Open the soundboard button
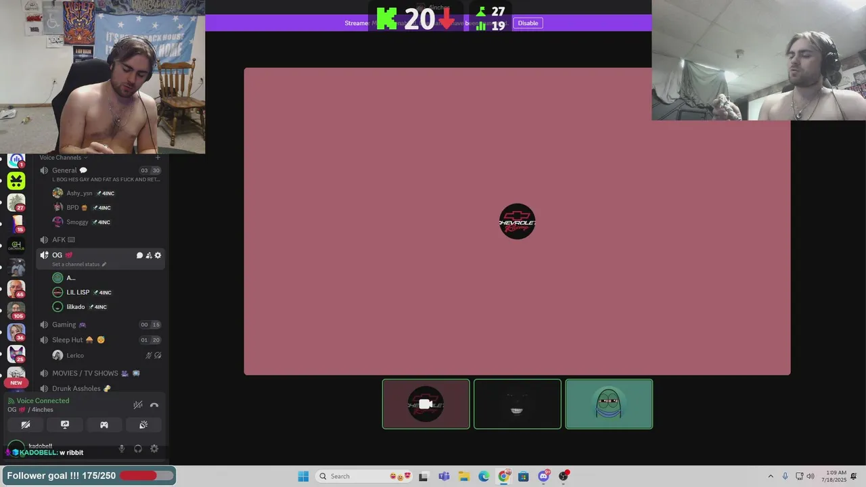866x487 pixels. [x=143, y=425]
